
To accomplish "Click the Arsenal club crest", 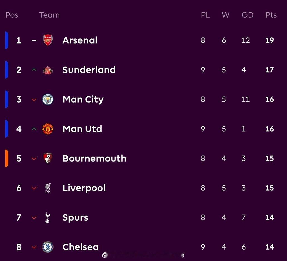I will (48, 40).
